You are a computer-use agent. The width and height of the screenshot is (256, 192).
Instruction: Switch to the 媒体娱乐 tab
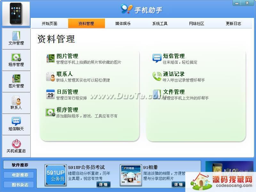click(x=123, y=24)
